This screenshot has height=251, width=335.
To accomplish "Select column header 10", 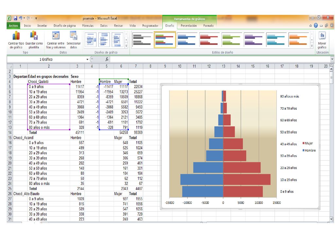I will point(180,66).
